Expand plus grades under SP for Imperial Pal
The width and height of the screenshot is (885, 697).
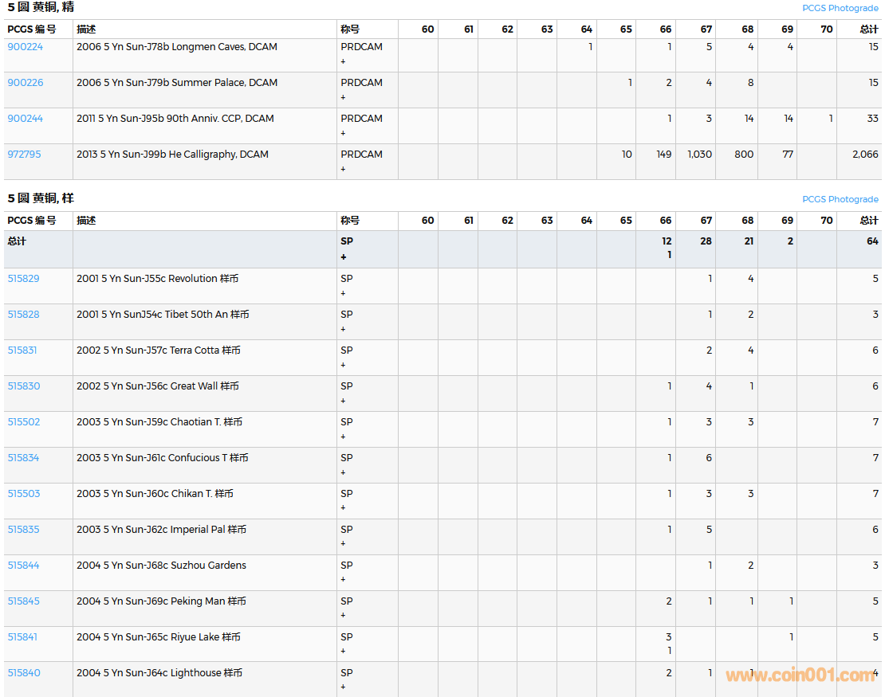point(344,544)
